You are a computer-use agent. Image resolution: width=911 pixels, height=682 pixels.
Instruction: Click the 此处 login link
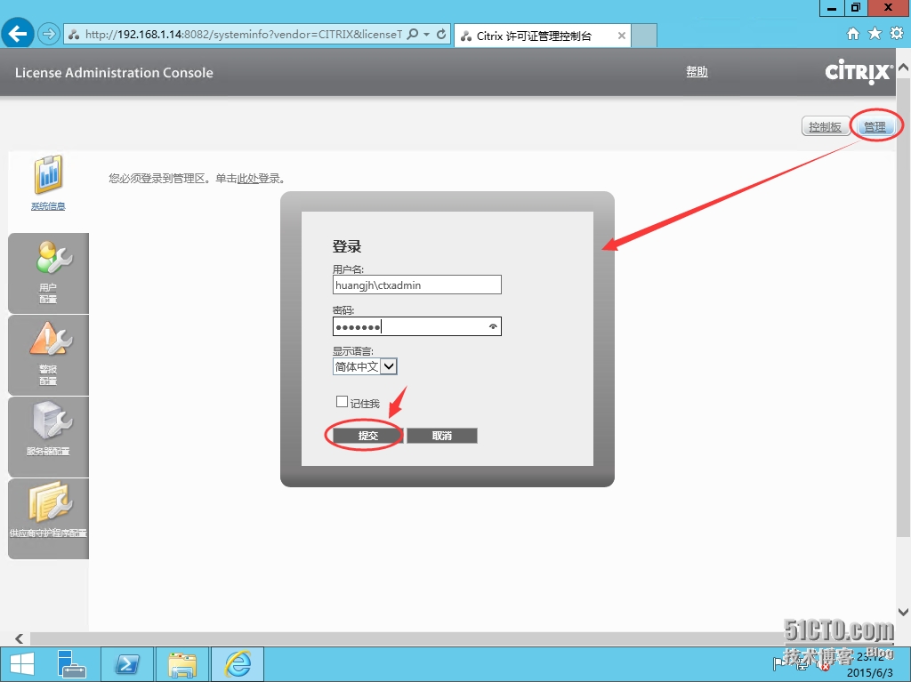point(247,179)
